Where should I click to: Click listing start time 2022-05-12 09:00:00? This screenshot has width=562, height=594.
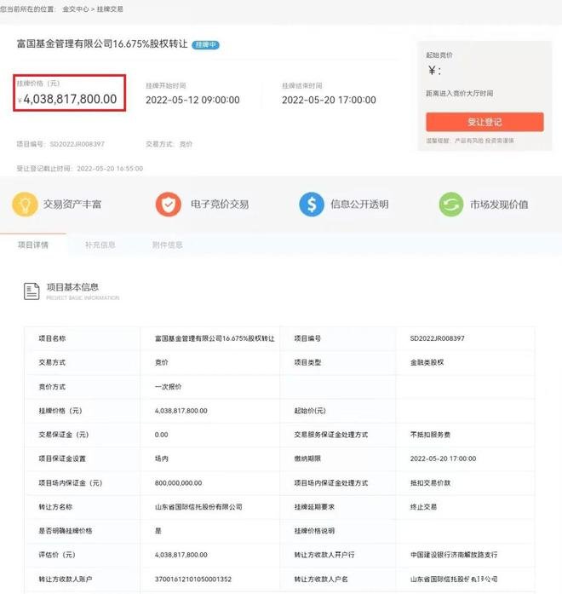tap(192, 100)
